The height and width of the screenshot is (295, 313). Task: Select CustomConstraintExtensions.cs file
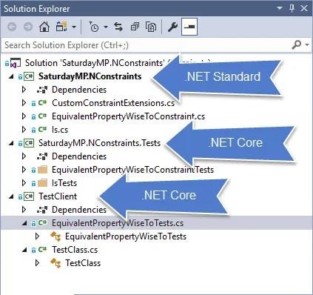[x=113, y=103]
